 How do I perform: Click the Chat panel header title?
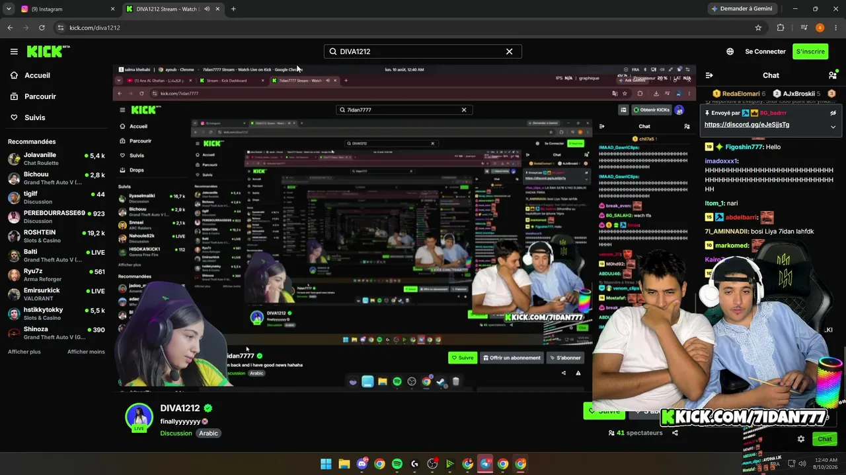(771, 75)
